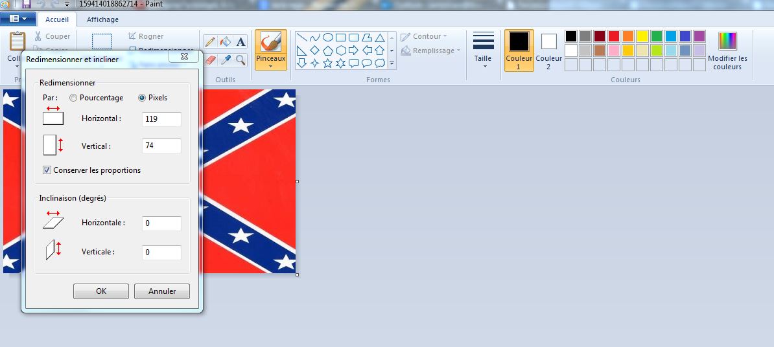Select the Pencil tool

(210, 42)
